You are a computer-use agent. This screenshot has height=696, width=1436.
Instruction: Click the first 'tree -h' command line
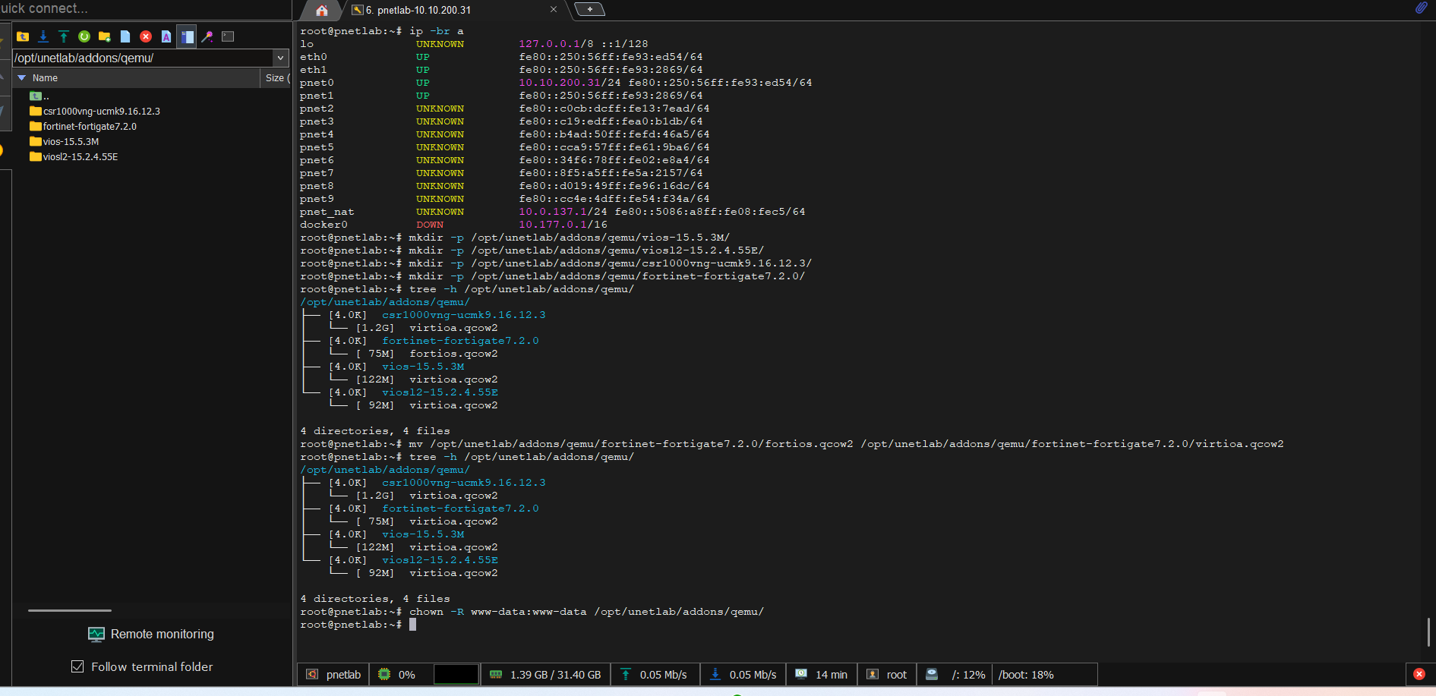(x=467, y=289)
